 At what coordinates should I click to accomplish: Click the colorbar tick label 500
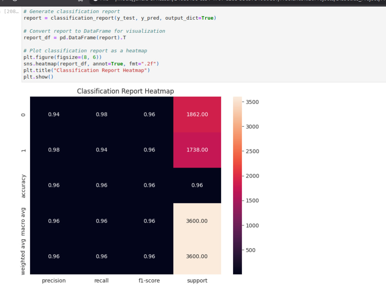point(251,250)
